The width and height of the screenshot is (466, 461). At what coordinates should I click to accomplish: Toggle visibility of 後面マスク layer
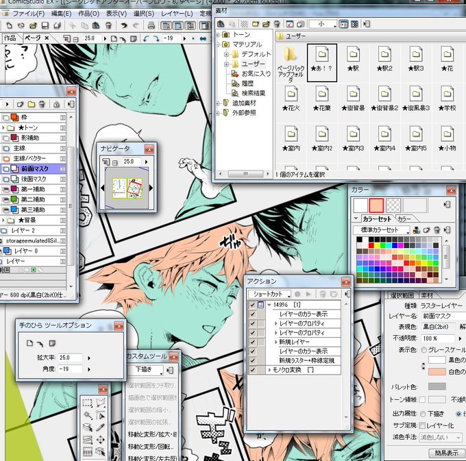click(6, 179)
